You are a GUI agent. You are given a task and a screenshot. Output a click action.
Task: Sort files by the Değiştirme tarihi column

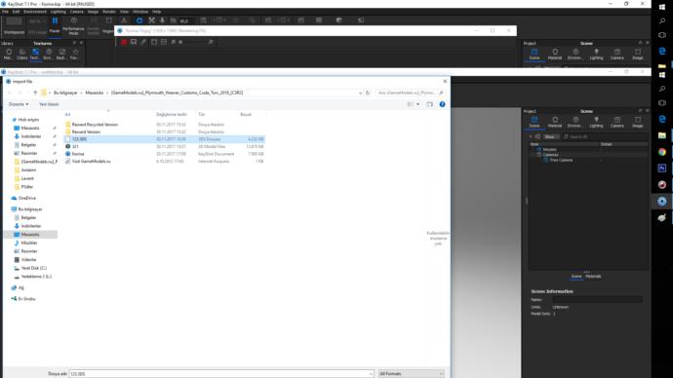(172, 114)
